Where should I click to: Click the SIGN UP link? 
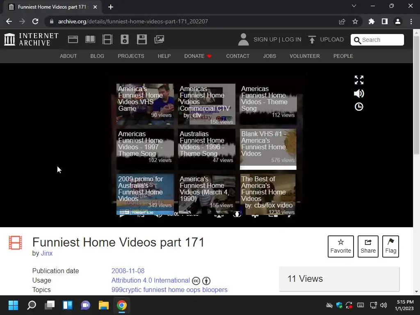click(265, 39)
